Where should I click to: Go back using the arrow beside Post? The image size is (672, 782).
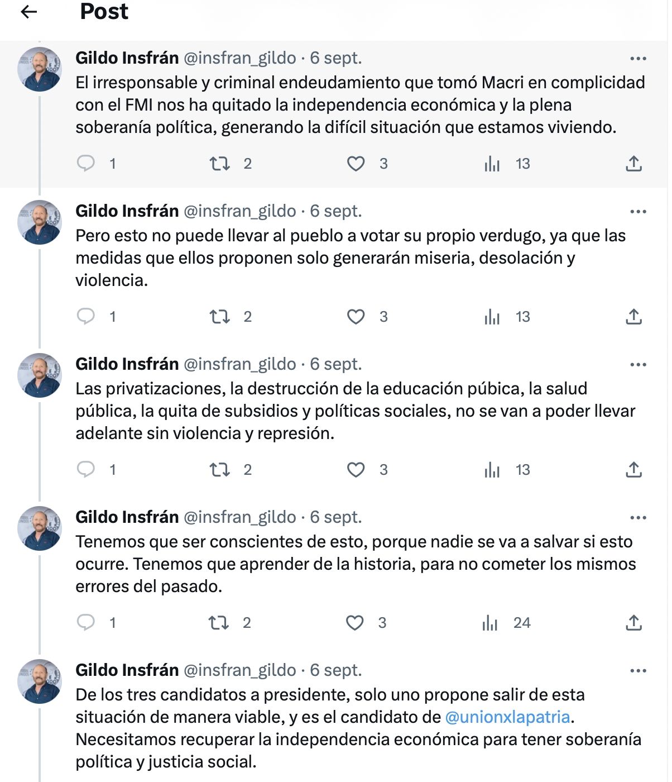28,12
